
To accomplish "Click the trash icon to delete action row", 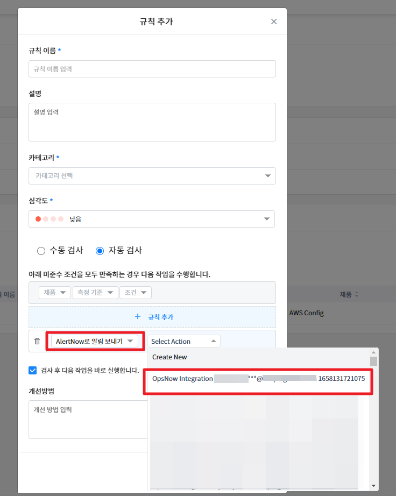I will pos(37,341).
